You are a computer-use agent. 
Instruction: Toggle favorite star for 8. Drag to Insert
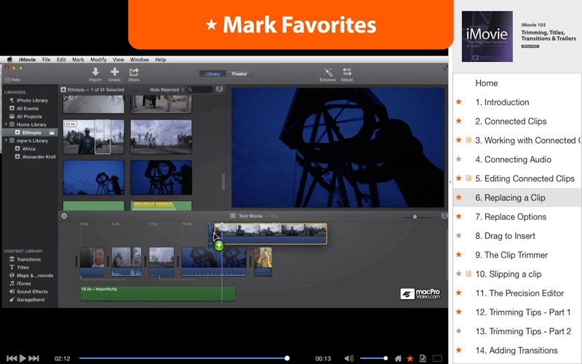click(459, 235)
